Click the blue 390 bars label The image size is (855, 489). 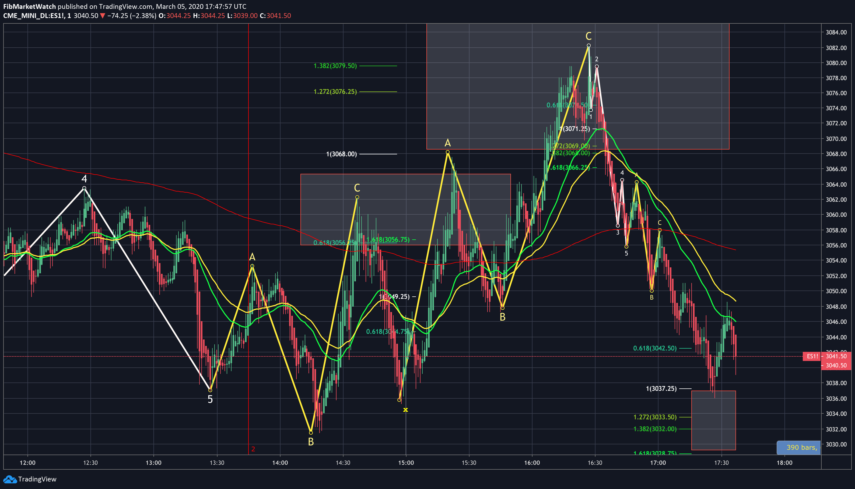(798, 447)
